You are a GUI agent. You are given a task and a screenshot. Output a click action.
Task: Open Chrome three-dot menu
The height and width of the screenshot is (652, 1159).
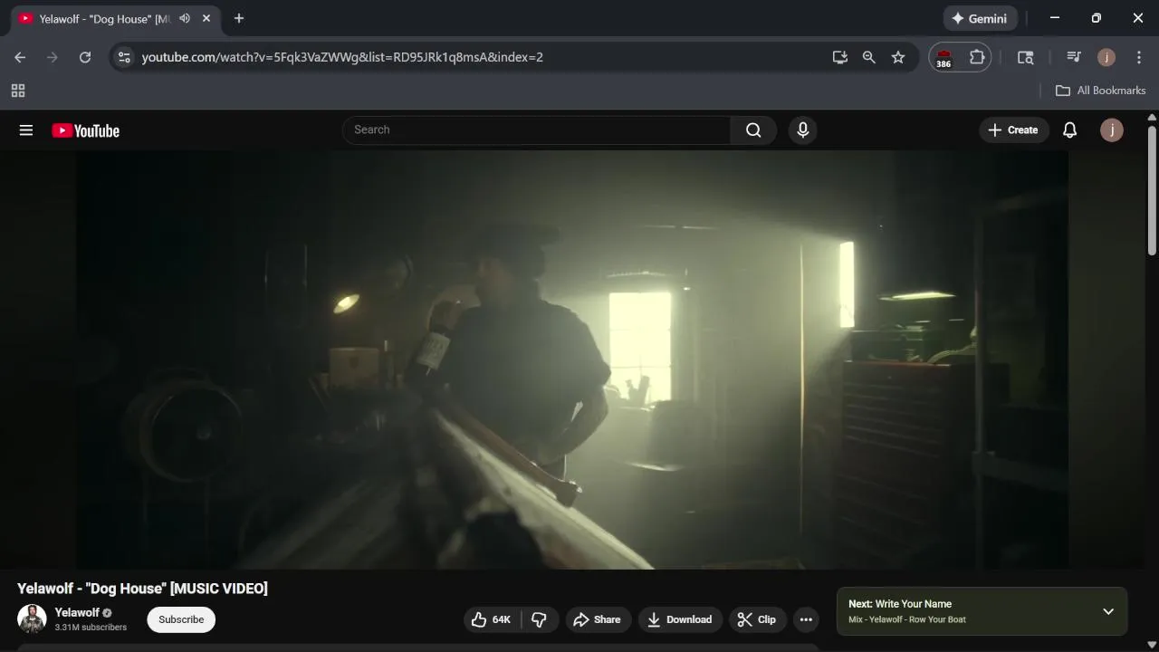[x=1139, y=57]
